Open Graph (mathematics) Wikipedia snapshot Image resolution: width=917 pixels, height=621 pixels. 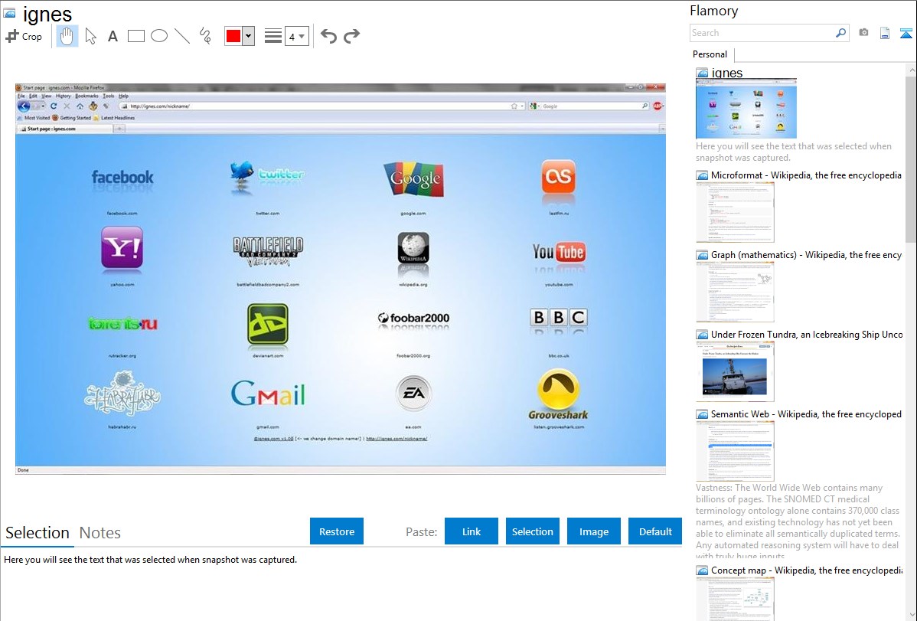pyautogui.click(x=806, y=255)
